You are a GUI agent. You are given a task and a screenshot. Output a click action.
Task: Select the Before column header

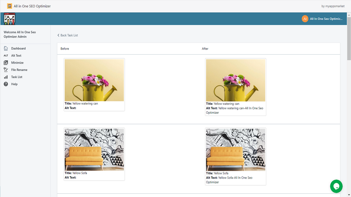pos(65,48)
